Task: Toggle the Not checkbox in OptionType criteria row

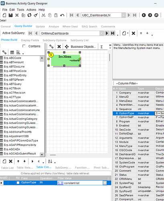Action: pyautogui.click(x=18, y=183)
